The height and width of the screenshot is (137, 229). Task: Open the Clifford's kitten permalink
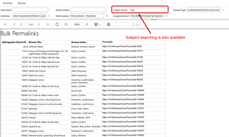coord(122,46)
